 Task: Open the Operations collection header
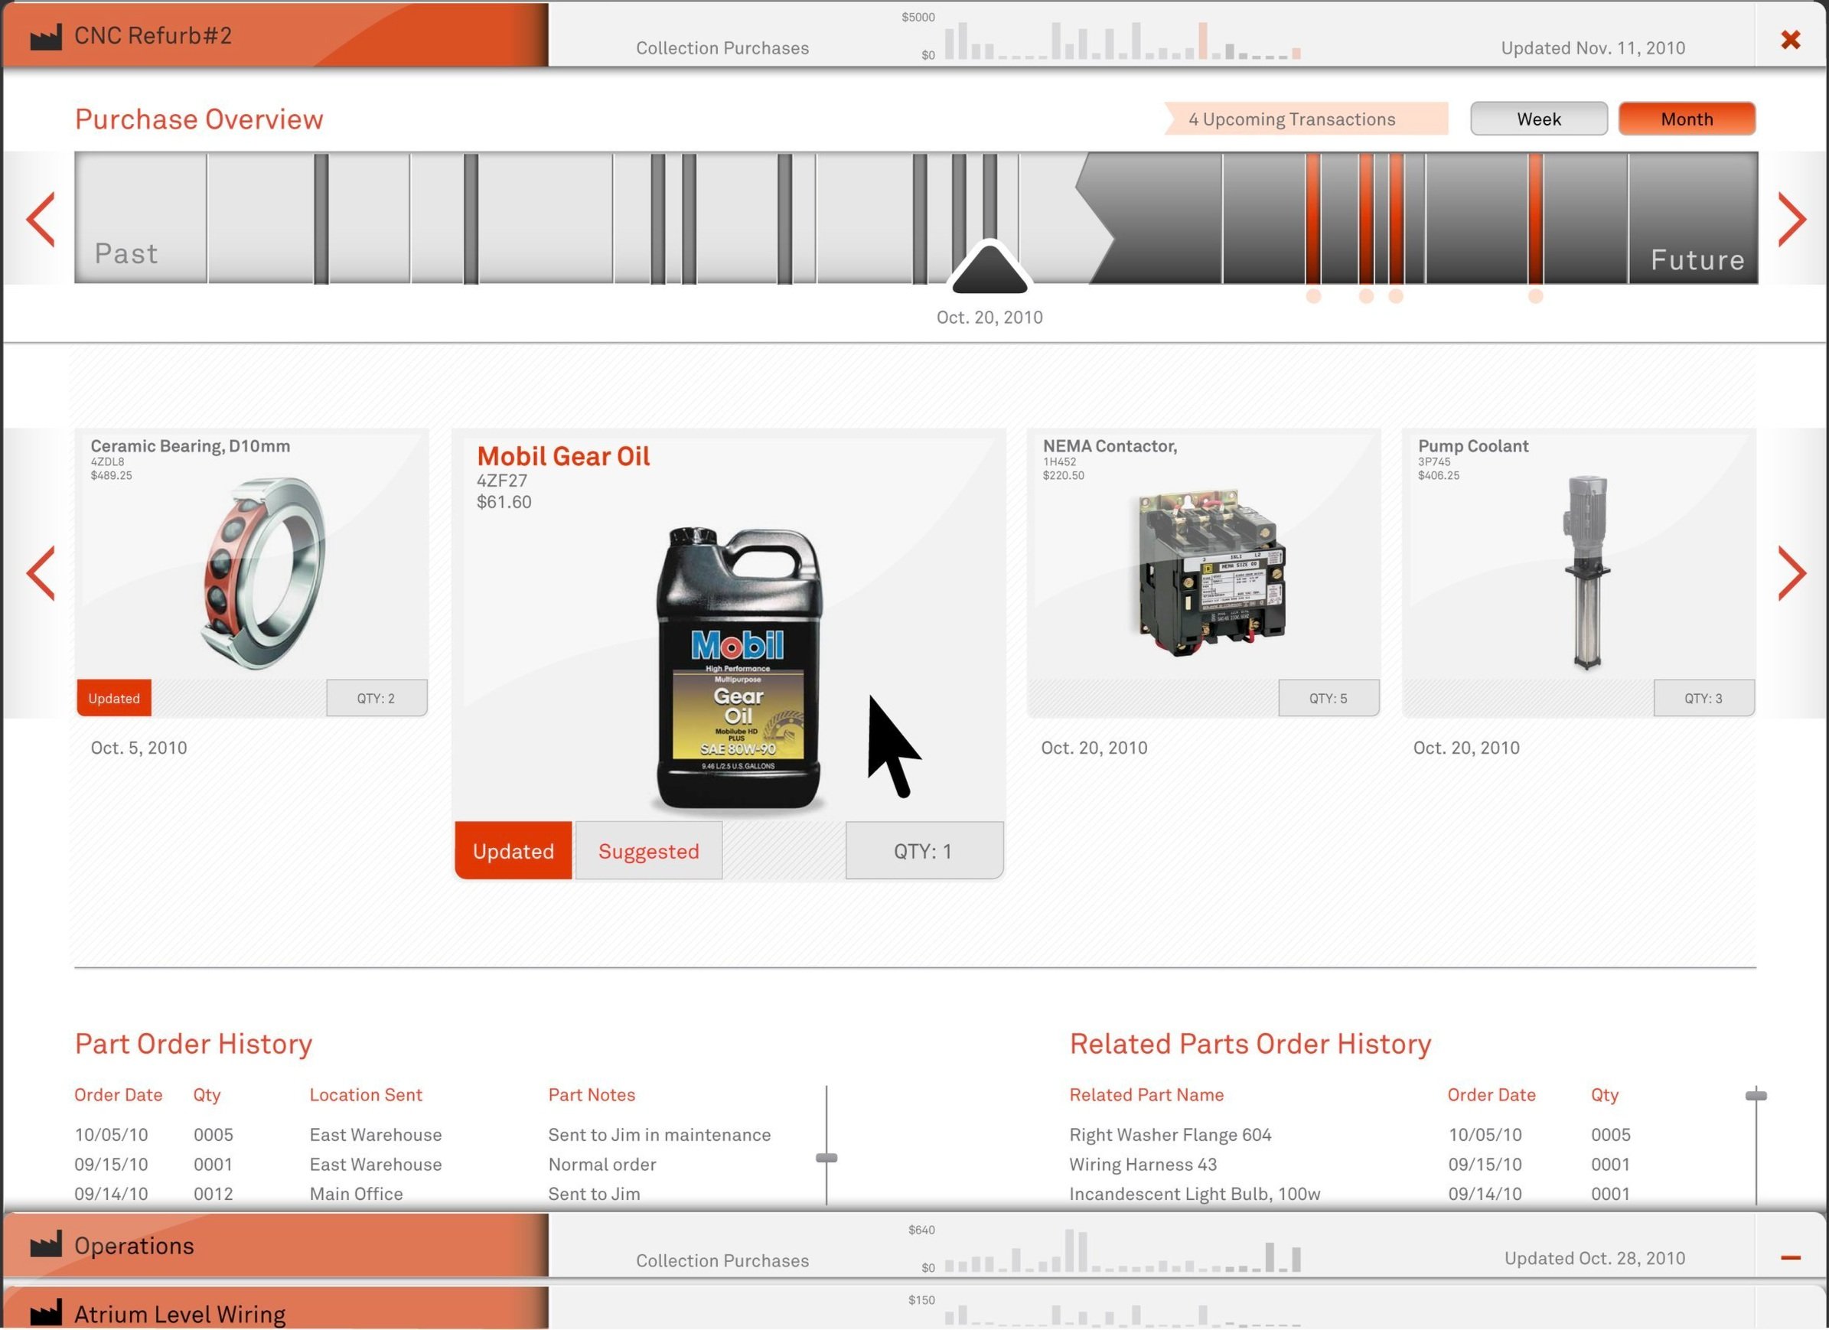275,1245
